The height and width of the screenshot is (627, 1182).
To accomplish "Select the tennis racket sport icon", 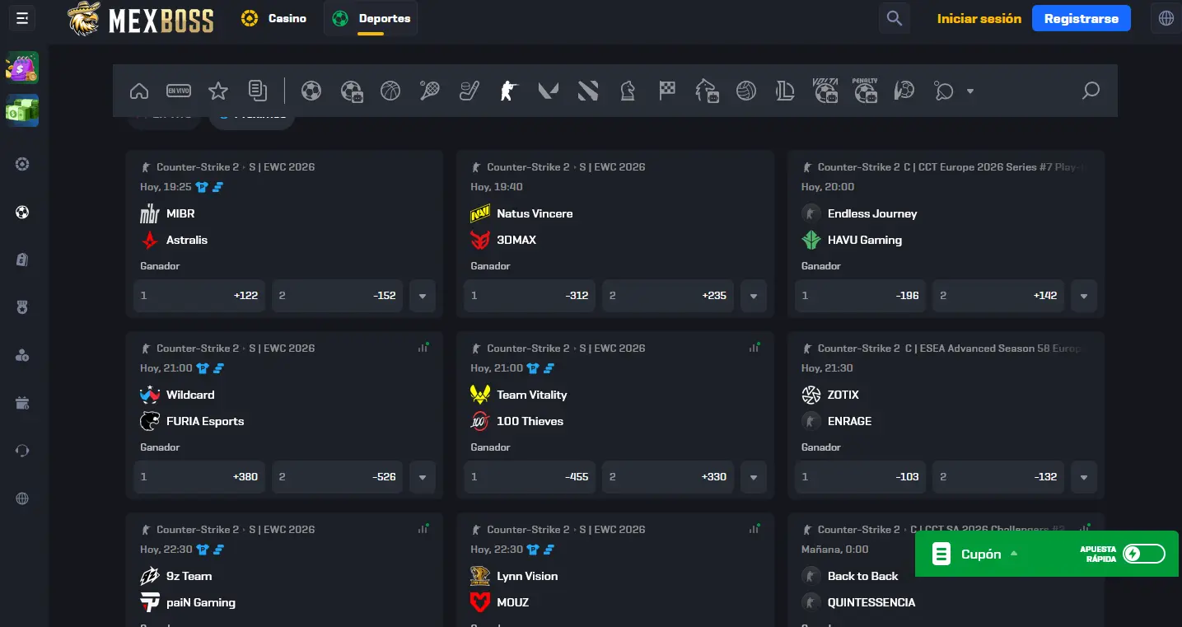I will [429, 91].
